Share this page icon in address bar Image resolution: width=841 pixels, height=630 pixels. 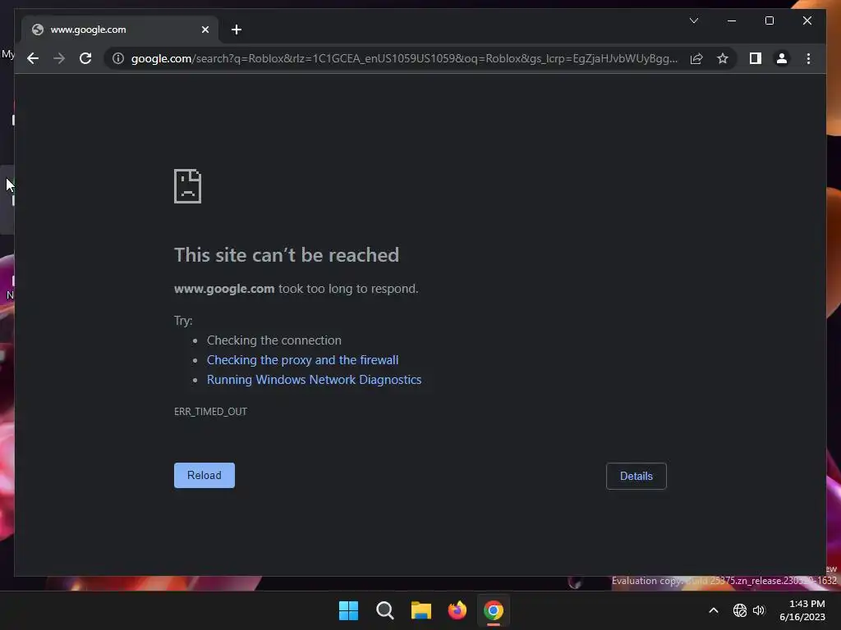click(x=696, y=58)
